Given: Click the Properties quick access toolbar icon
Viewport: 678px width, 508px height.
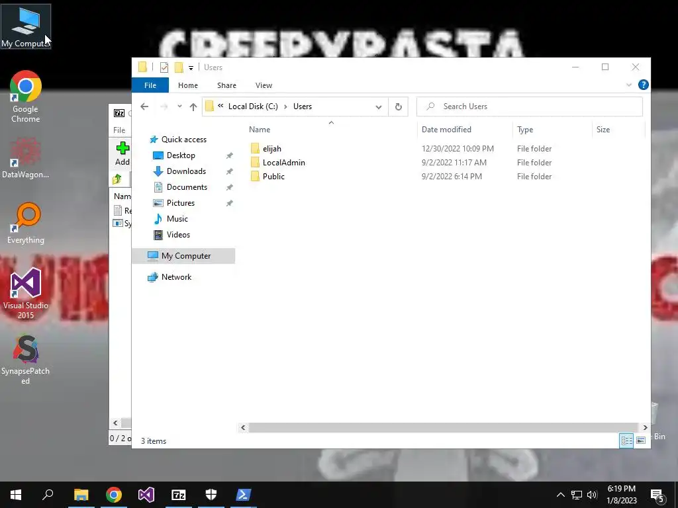Looking at the screenshot, I should [x=164, y=67].
